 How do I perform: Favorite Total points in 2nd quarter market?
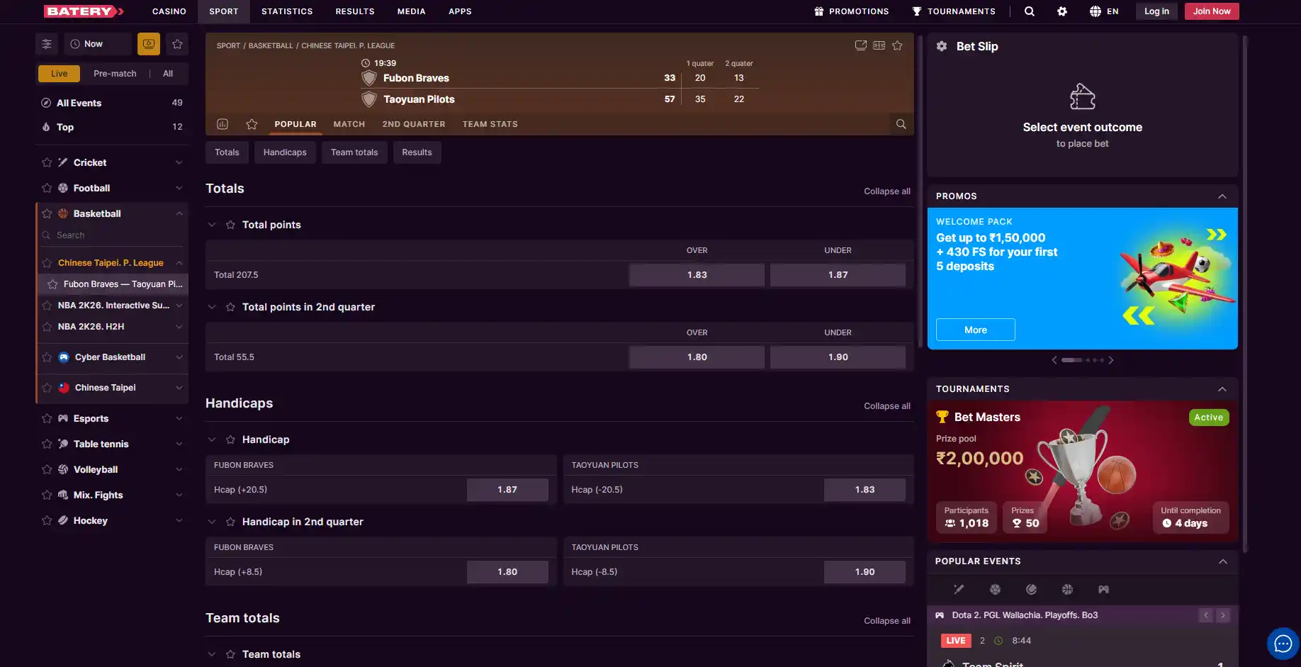pyautogui.click(x=230, y=307)
